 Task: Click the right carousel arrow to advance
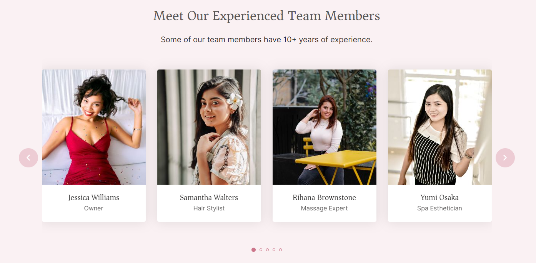(505, 157)
